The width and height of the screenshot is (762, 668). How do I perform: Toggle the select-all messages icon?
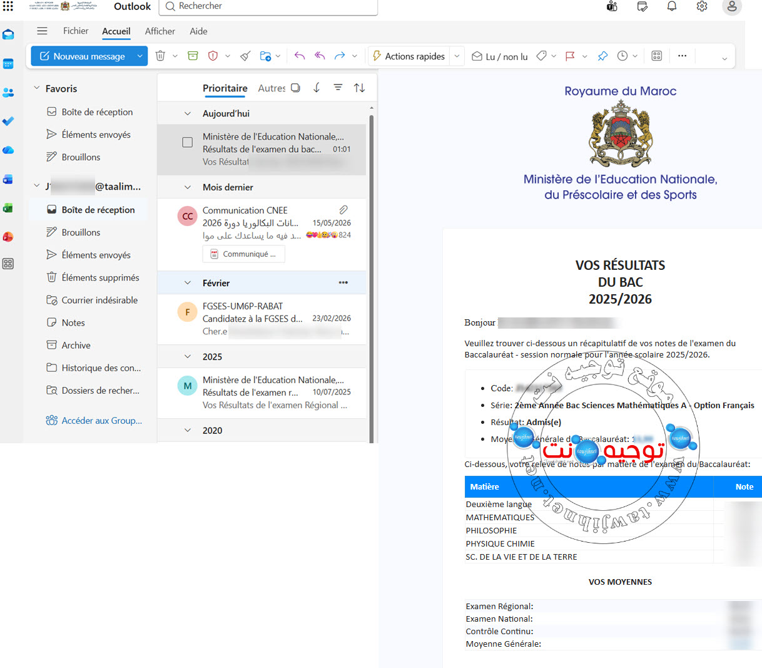(x=295, y=88)
